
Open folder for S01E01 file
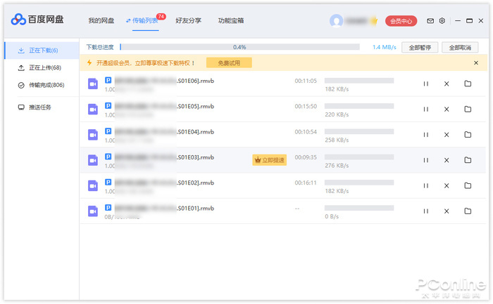tap(468, 211)
